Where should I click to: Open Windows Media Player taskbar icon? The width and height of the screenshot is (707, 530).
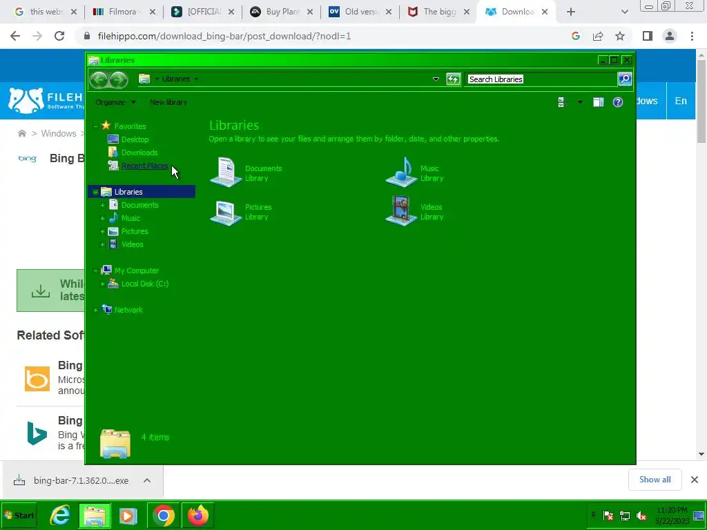128,515
